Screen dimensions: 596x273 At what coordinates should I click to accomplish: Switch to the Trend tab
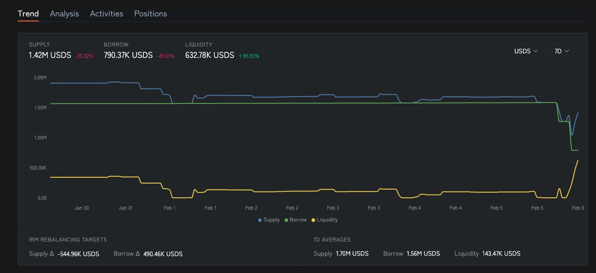[28, 14]
